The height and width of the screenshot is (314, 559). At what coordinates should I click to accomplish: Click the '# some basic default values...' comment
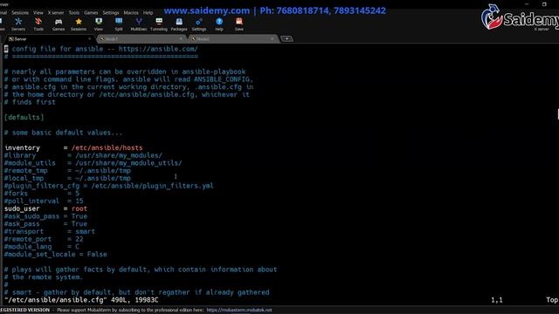(x=63, y=133)
